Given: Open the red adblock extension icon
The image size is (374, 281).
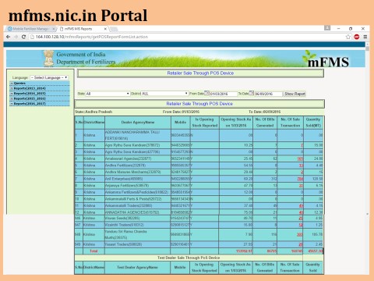Looking at the screenshot, I should pyautogui.click(x=357, y=37).
